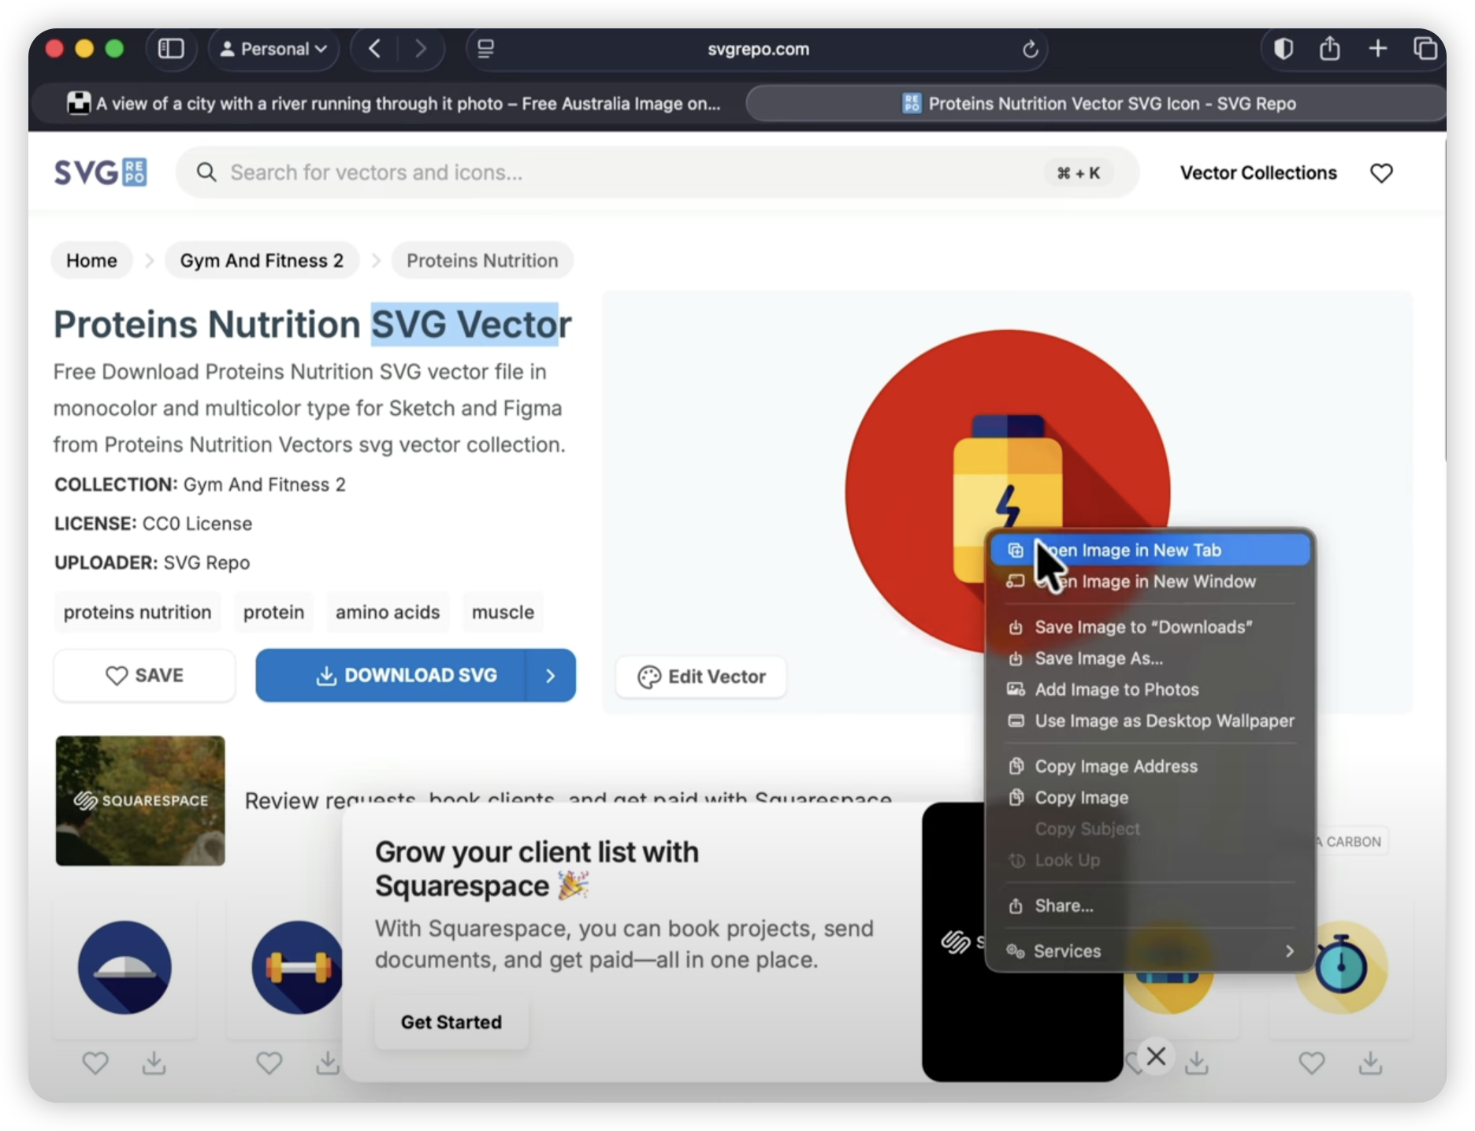Download the dumbbell icon
Viewport: 1475px width, 1131px height.
click(x=328, y=1063)
